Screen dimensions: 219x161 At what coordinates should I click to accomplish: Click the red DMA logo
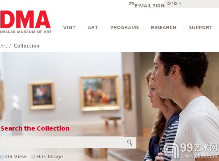click(25, 19)
